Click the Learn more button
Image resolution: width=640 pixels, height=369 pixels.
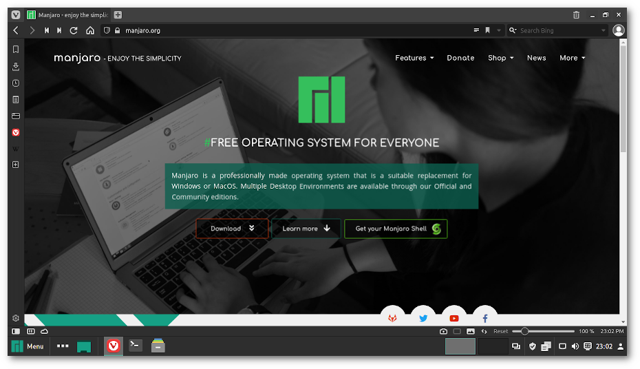click(x=306, y=229)
